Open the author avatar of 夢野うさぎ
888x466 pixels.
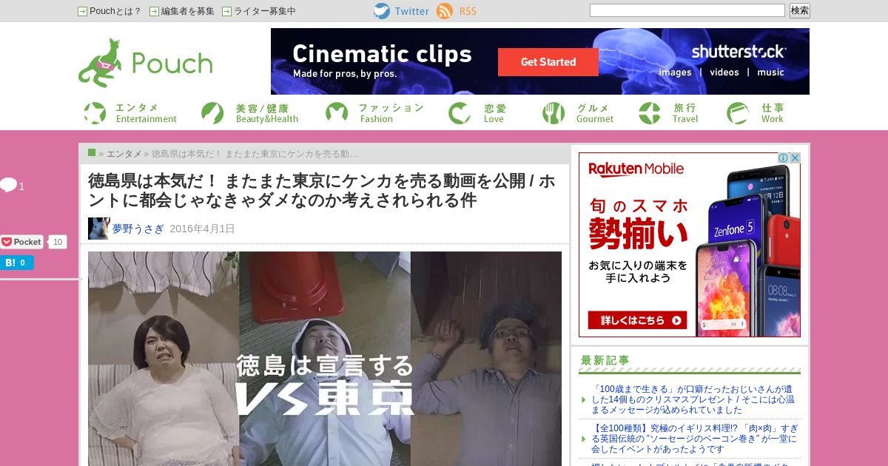pos(99,229)
